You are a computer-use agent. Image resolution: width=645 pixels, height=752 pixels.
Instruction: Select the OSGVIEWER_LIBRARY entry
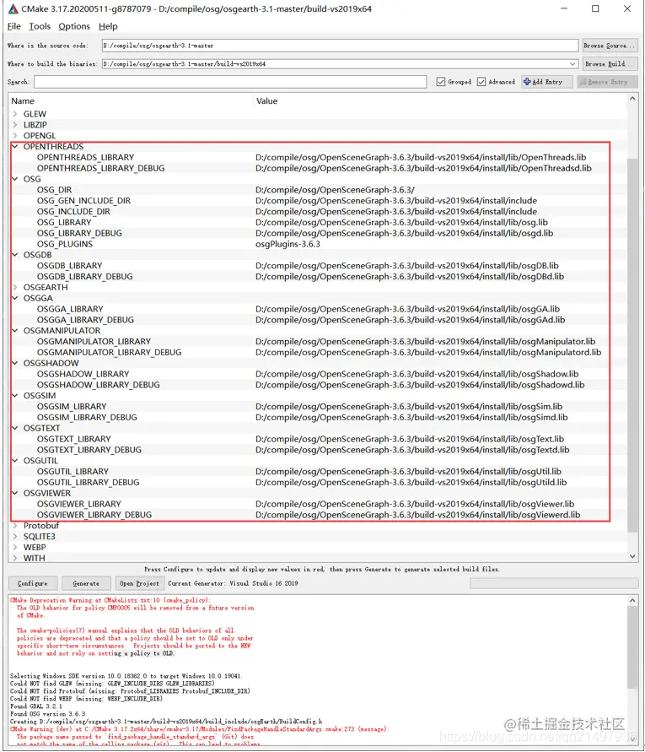(x=79, y=504)
